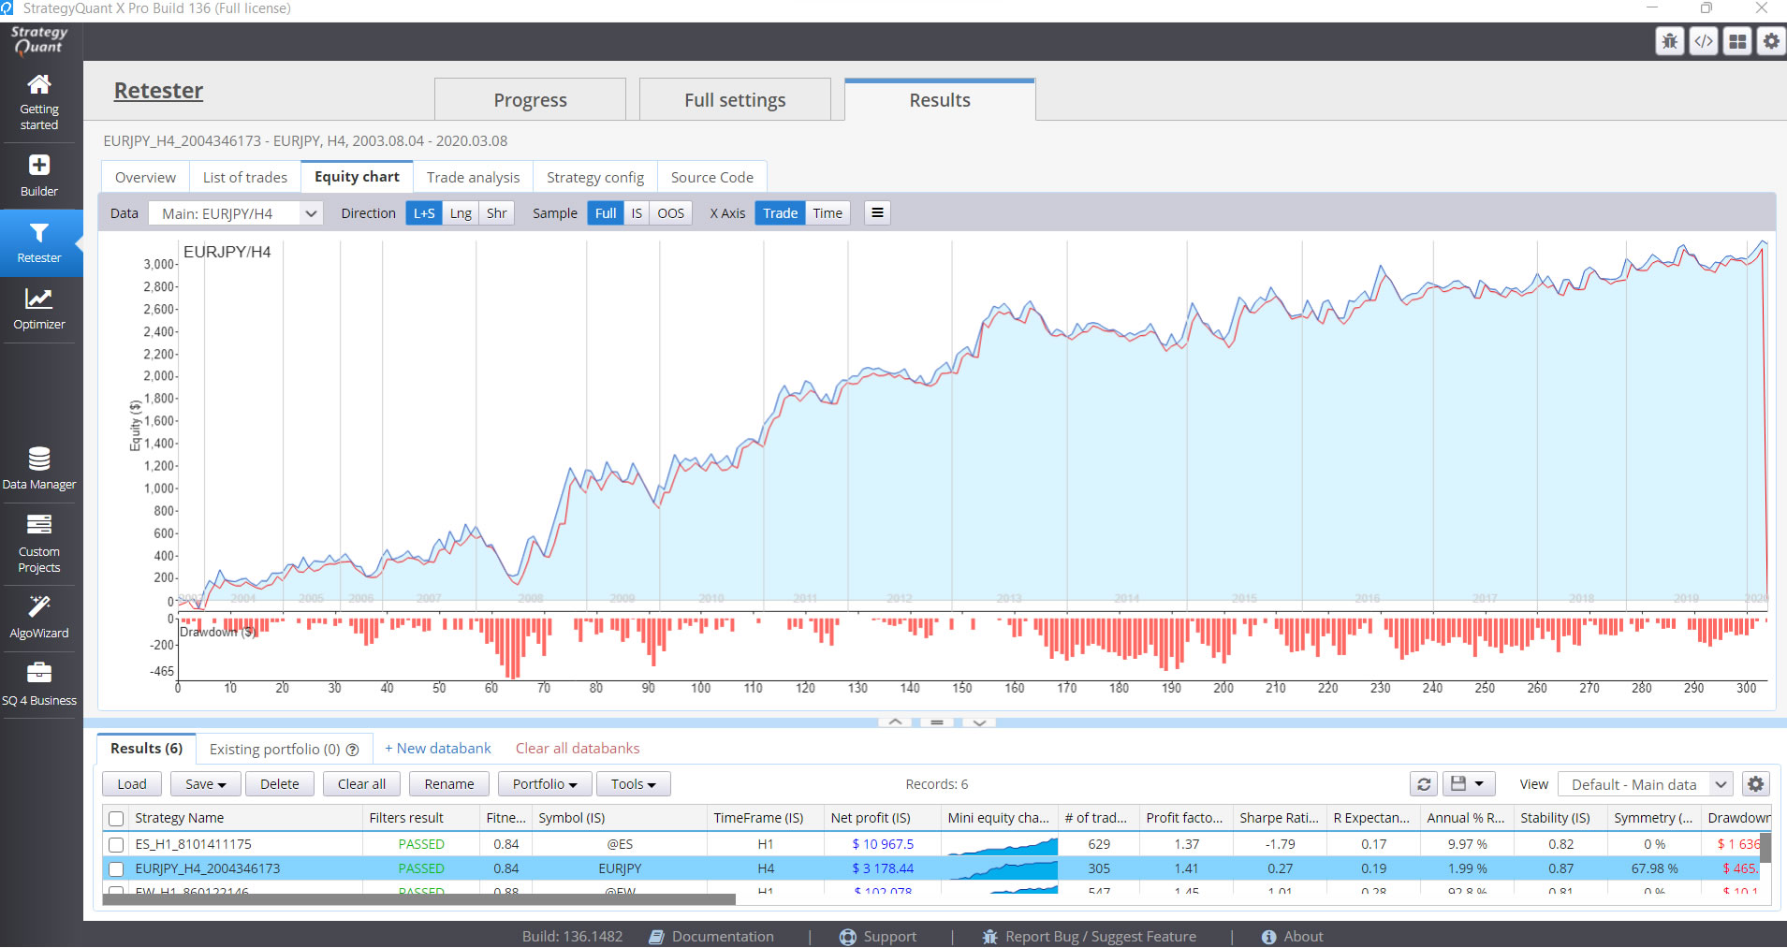Viewport: 1787px width, 948px height.
Task: Enable the OOS sample filter
Action: tap(670, 212)
